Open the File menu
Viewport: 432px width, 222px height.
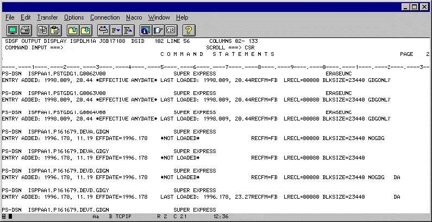(10, 17)
